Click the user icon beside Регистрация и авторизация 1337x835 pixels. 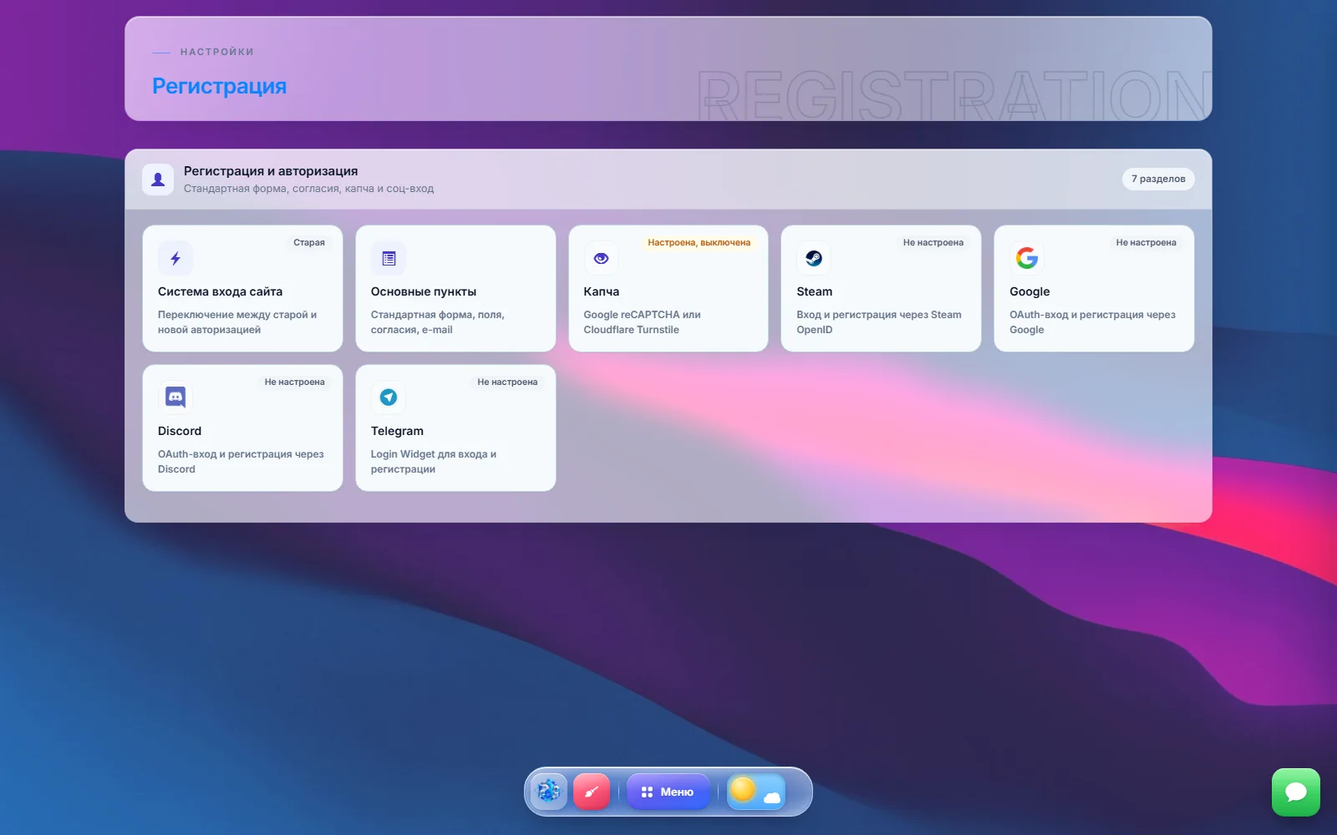click(x=158, y=180)
